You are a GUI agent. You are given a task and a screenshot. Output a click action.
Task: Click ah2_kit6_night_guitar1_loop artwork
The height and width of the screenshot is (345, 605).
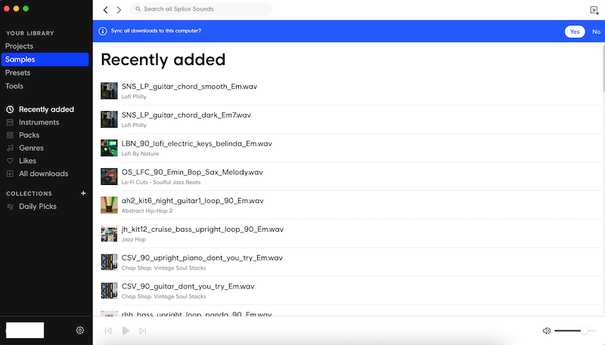(x=109, y=205)
